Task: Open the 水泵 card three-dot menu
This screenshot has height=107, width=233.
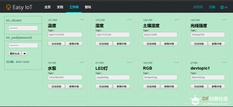Action: [x=82, y=62]
